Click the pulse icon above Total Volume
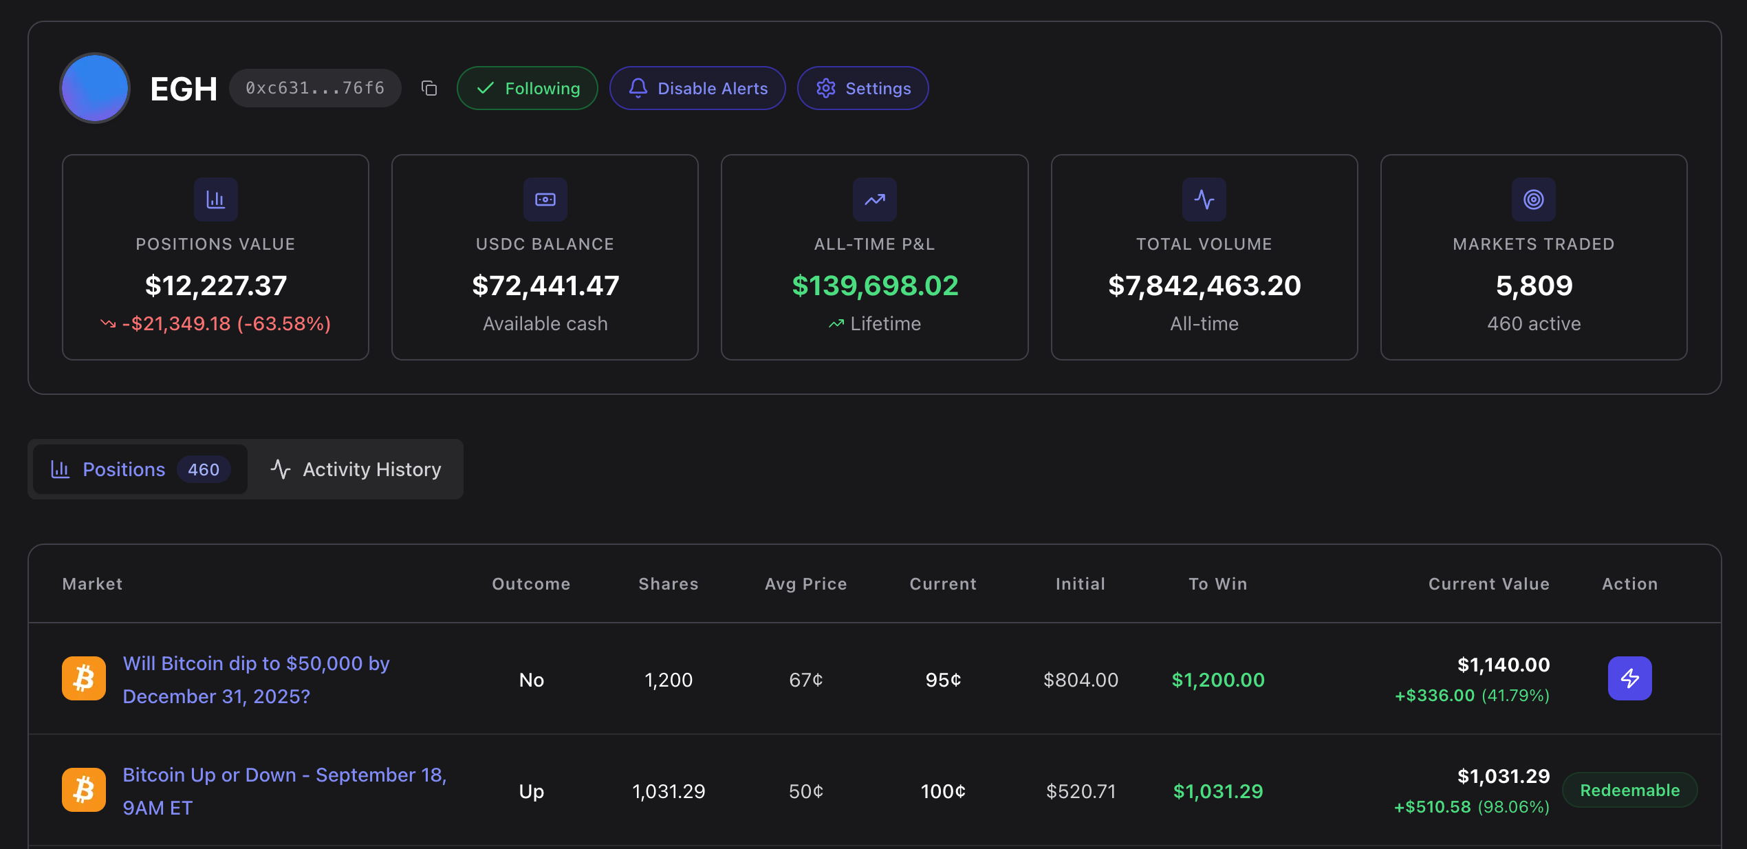This screenshot has width=1747, height=849. (x=1204, y=200)
